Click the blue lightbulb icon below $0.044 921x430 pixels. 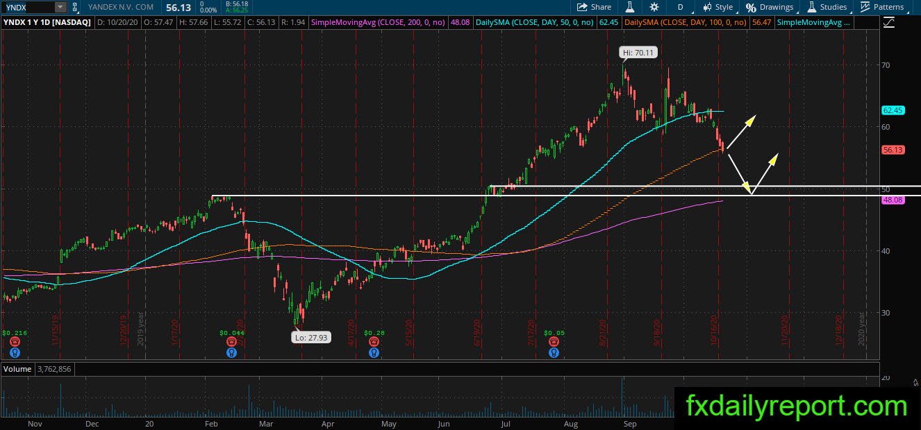click(231, 352)
